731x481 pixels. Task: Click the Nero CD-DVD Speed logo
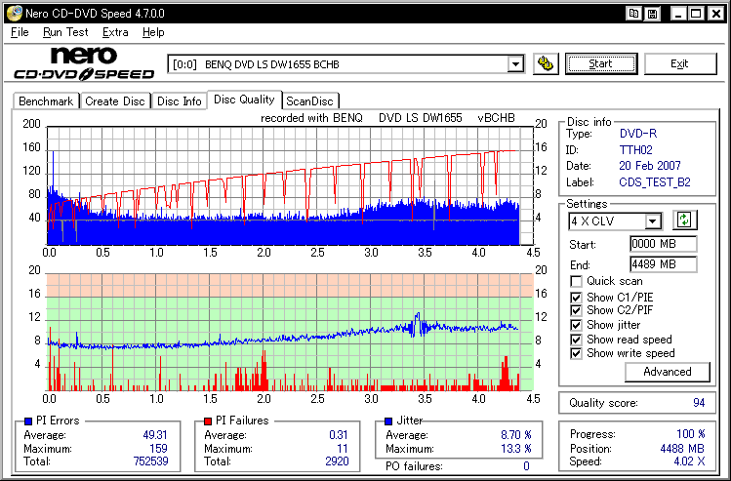pyautogui.click(x=84, y=63)
